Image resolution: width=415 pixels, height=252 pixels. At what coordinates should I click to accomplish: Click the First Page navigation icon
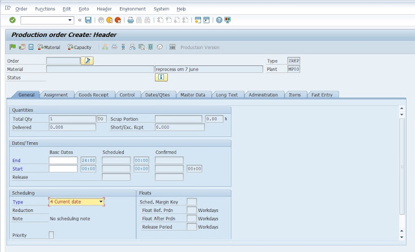(160, 20)
